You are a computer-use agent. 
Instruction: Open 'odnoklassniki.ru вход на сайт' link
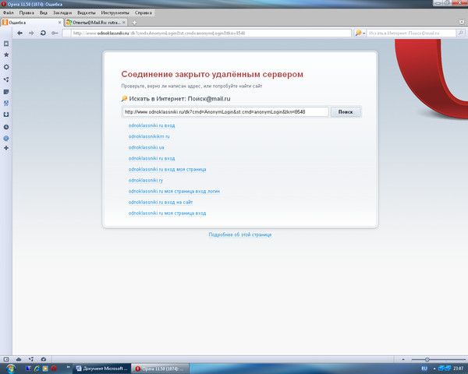[x=161, y=203]
